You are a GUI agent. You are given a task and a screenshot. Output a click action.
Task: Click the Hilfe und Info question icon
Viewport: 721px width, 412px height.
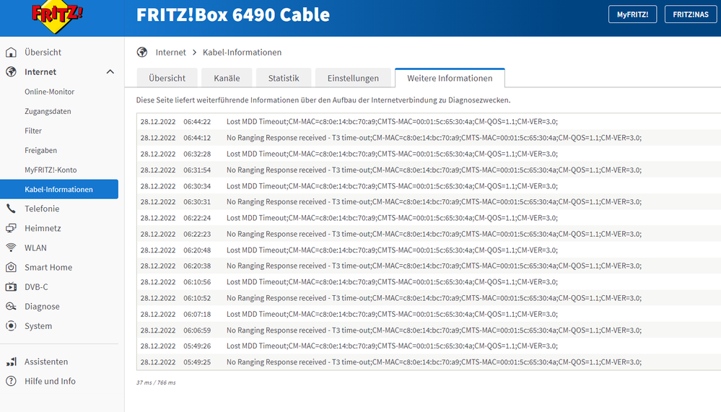tap(11, 381)
